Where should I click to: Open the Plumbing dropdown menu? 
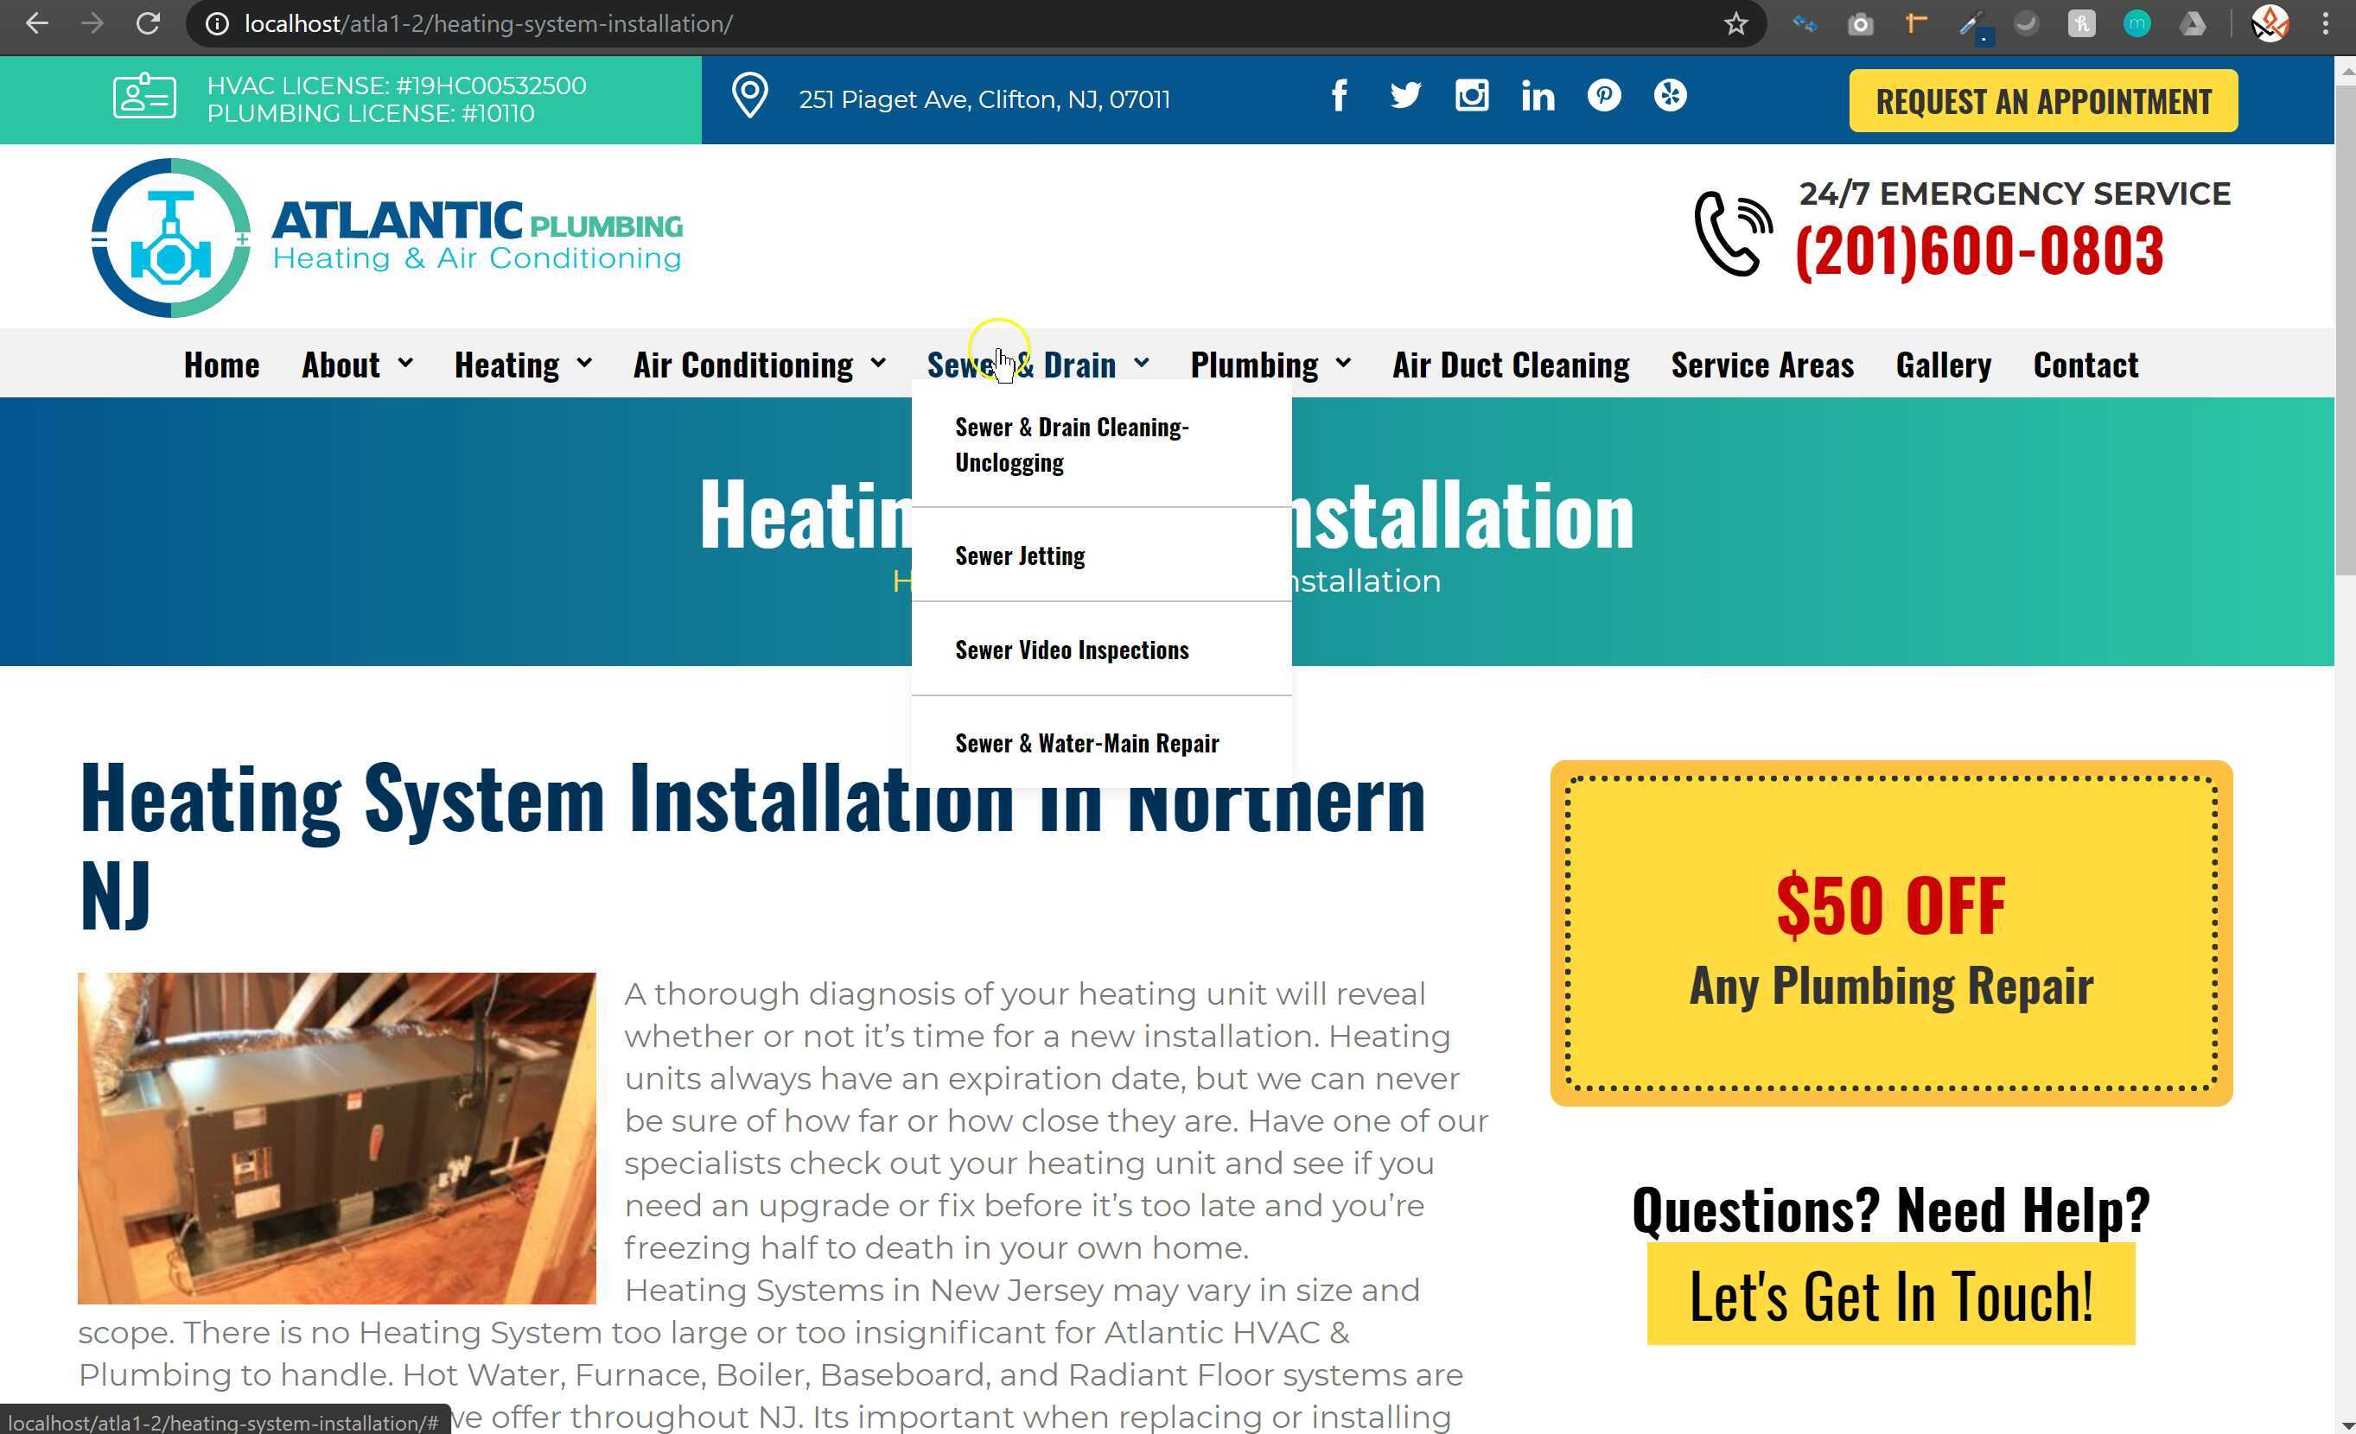click(1269, 365)
